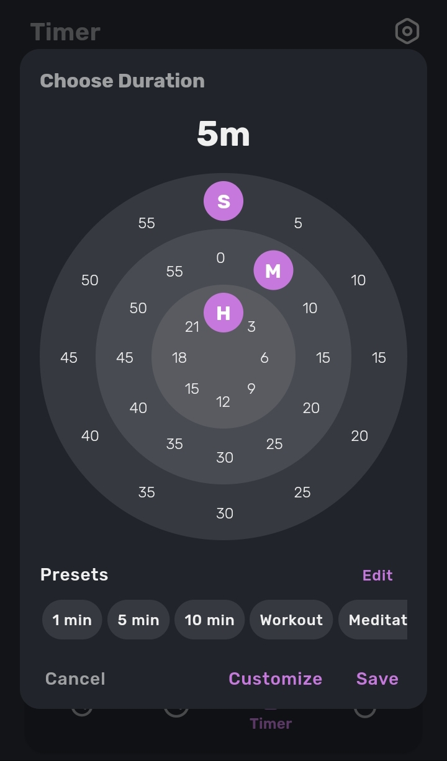Set seconds to 30 on outer ring

click(x=225, y=514)
